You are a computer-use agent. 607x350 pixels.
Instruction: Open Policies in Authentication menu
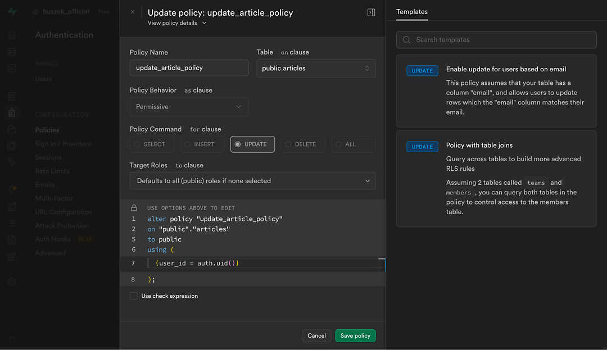[47, 130]
